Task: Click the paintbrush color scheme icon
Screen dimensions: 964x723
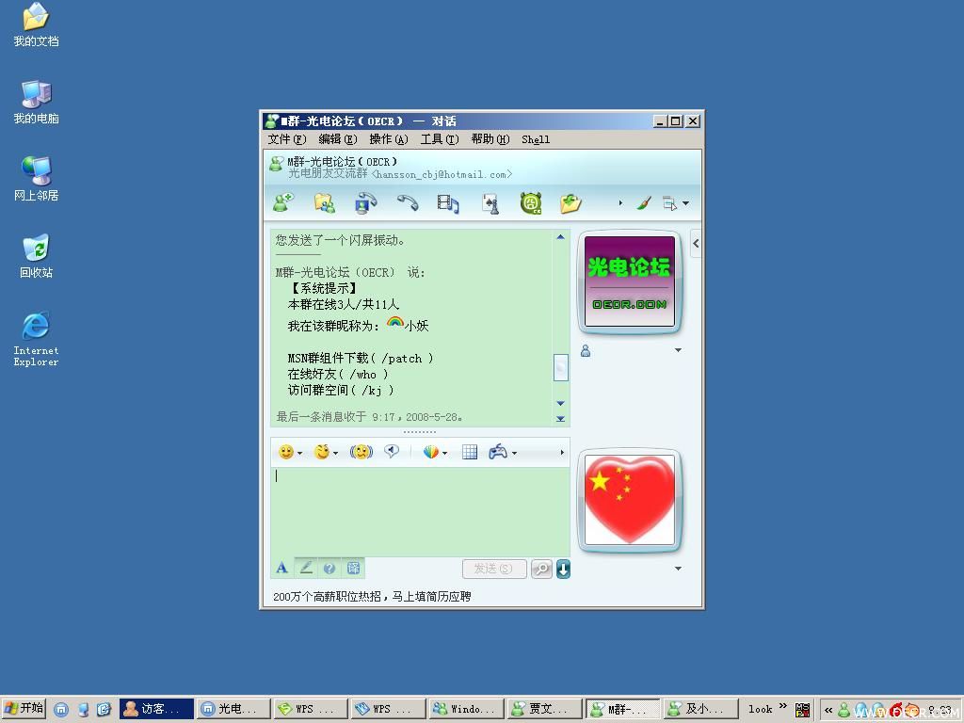Action: point(644,203)
